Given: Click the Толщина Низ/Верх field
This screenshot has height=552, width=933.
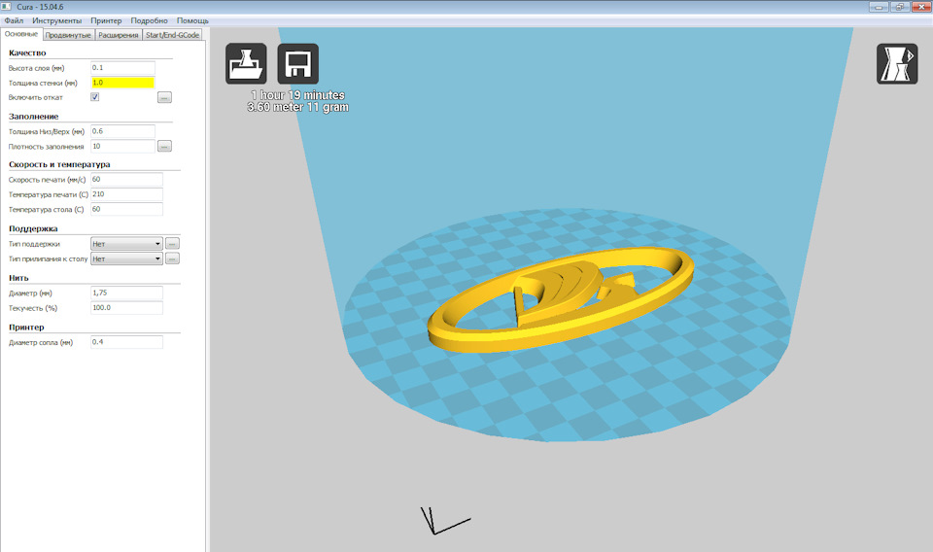Looking at the screenshot, I should (x=122, y=131).
